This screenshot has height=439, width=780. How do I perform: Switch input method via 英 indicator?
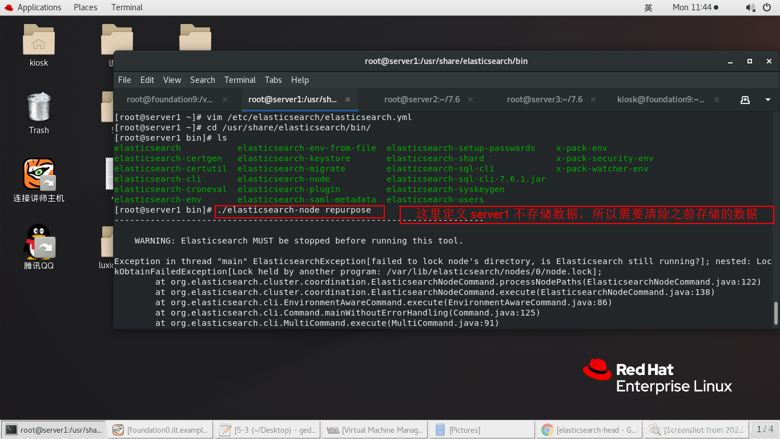[x=648, y=7]
